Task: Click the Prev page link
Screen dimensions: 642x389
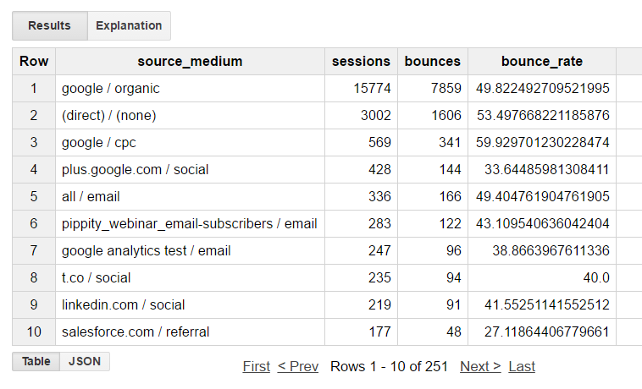Action: coord(298,366)
